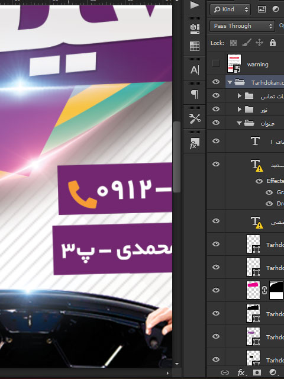
Task: Hide the pink masked layer
Action: [216, 290]
